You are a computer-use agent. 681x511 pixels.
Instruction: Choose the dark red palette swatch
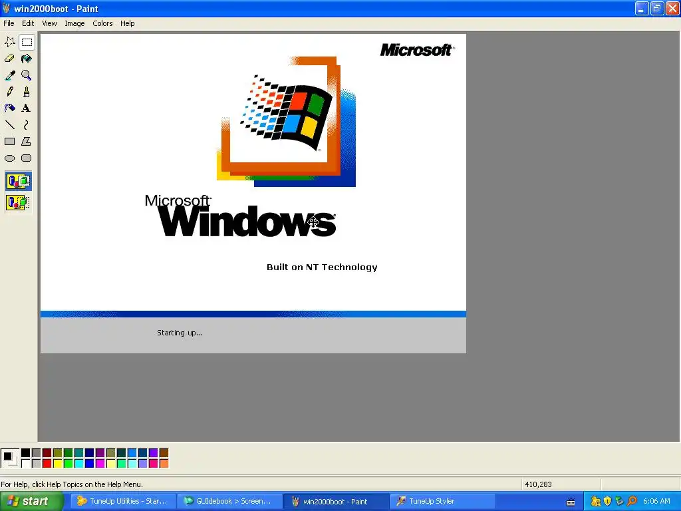(x=47, y=452)
